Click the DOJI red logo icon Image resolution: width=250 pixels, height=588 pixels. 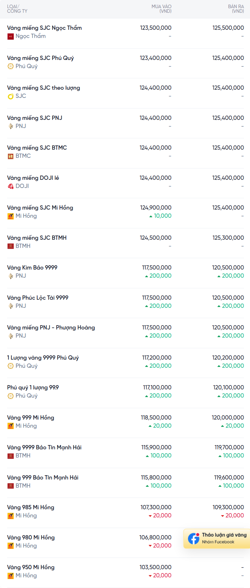click(11, 186)
